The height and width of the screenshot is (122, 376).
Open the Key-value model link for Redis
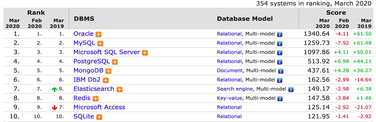[229, 98]
